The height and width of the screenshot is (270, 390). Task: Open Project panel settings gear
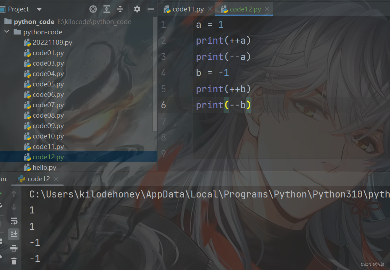[137, 9]
